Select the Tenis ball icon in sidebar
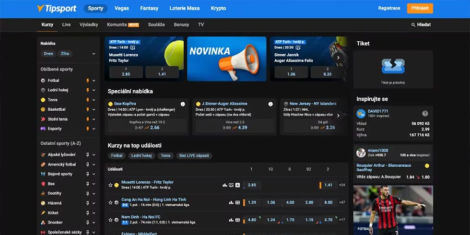This screenshot has height=235, width=470. tap(43, 100)
